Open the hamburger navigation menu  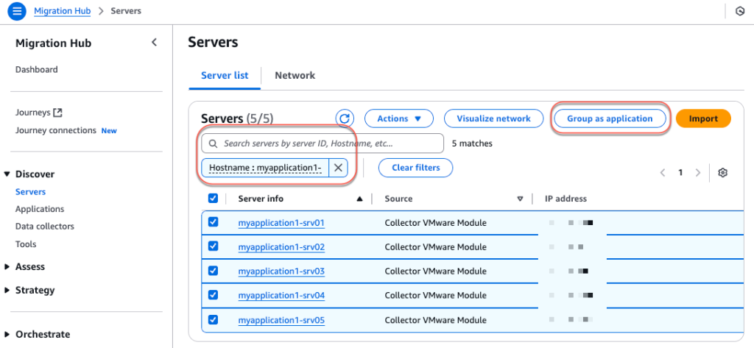tap(16, 11)
